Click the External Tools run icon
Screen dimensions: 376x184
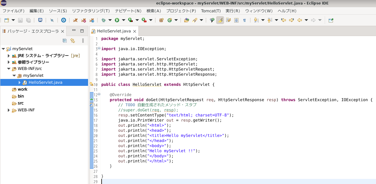144,20
